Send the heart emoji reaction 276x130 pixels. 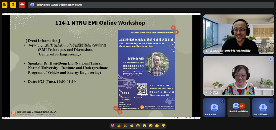click(112, 126)
